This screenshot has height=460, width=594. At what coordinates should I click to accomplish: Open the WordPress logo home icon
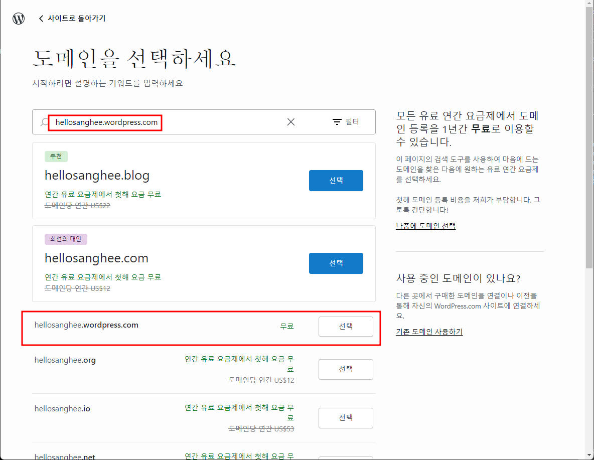(19, 18)
